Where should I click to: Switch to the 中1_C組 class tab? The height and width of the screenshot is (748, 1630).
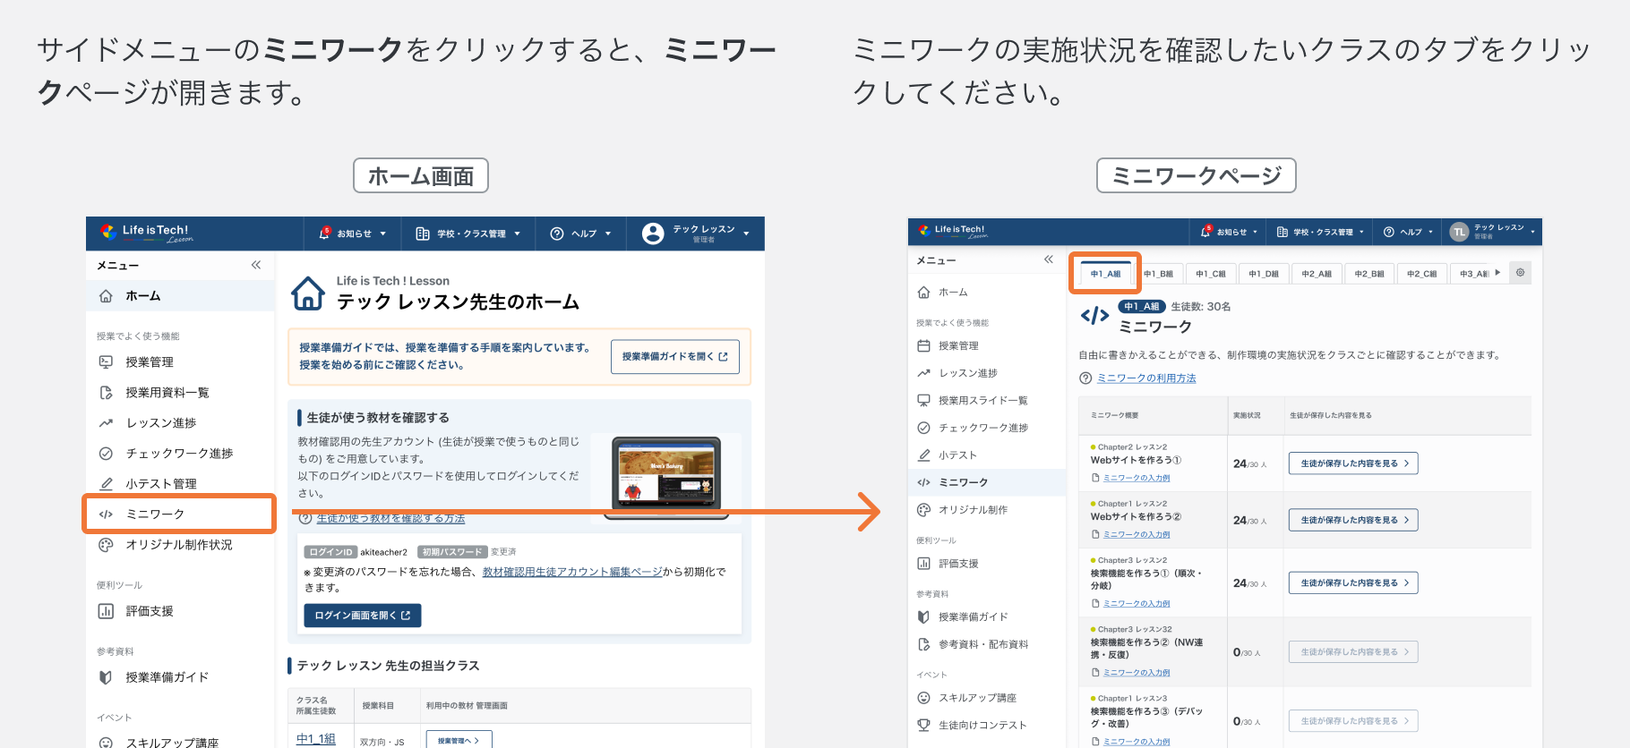point(1211,274)
